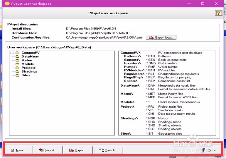Viewport: 226px width, 158px height.
Task: Click the New... button
Action: (x=18, y=150)
